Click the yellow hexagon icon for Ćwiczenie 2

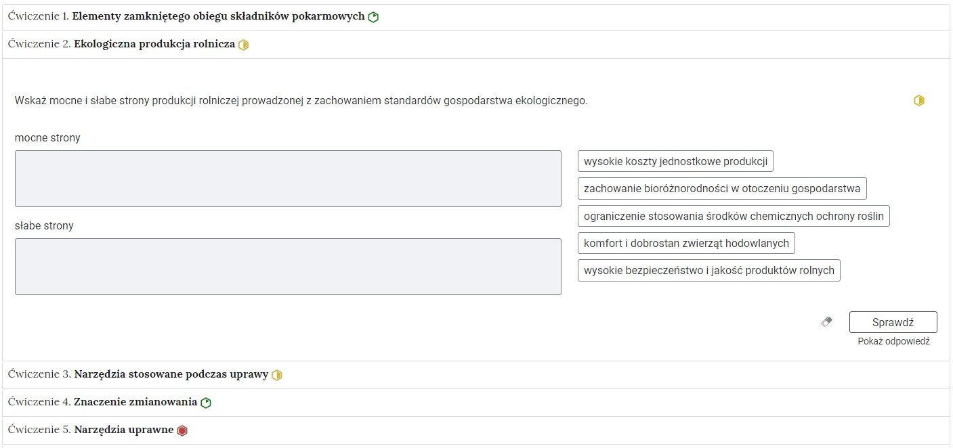click(244, 45)
